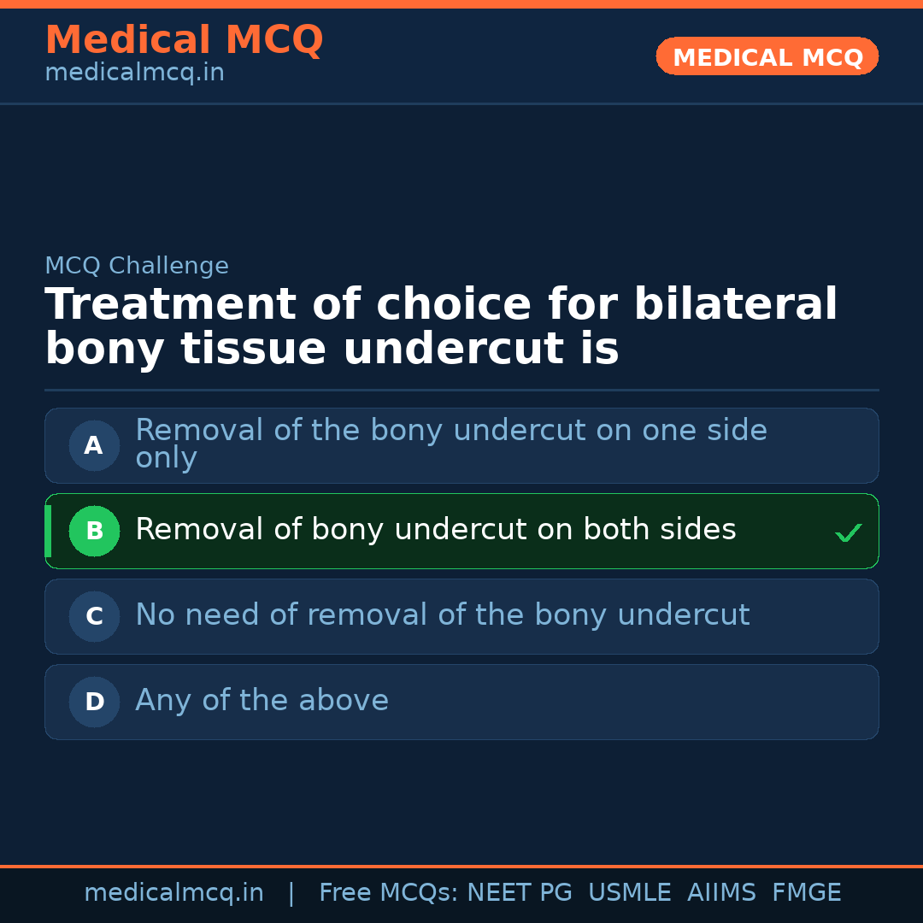Click the orange MEDICAL MCQ badge
This screenshot has height=923, width=923.
767,56
